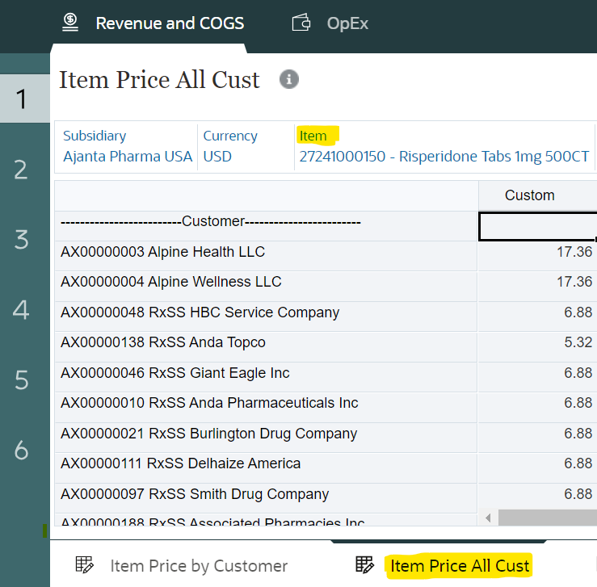Click the Item Price All Cust grid icon
Screen dimensions: 597x587
365,565
